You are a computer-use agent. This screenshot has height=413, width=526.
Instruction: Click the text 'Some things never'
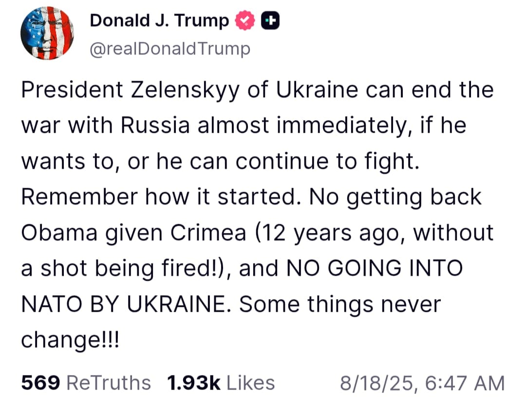pos(339,304)
